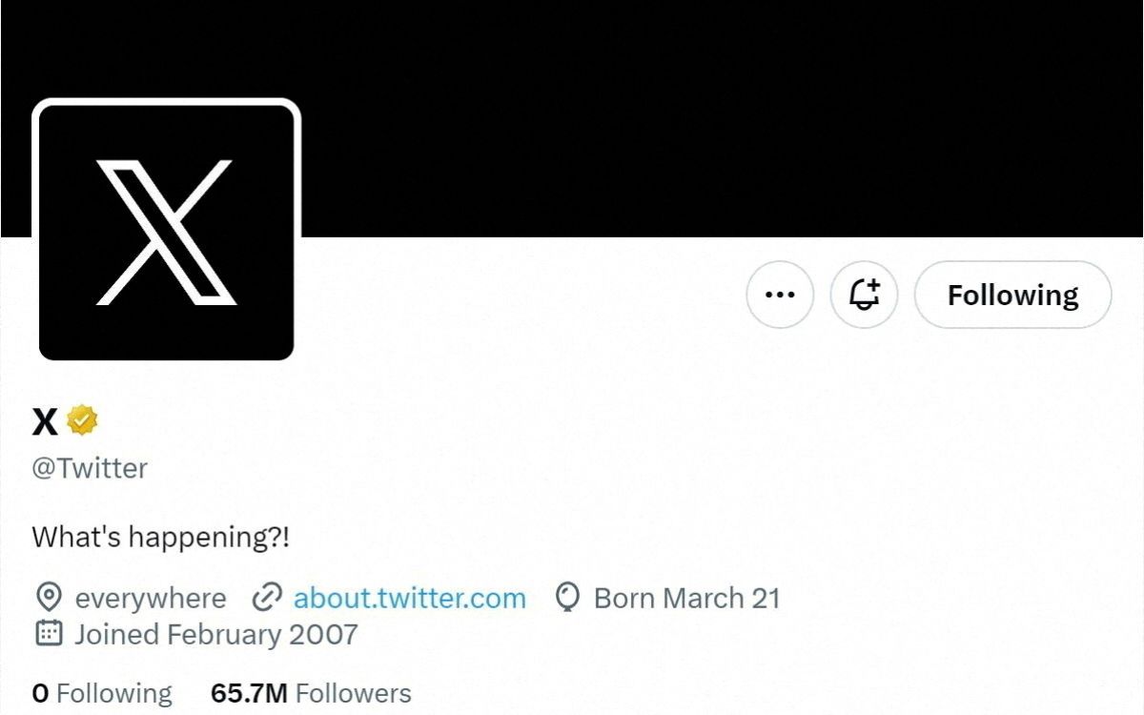Click the bio text What's happening?!
This screenshot has height=715, width=1144.
click(162, 538)
